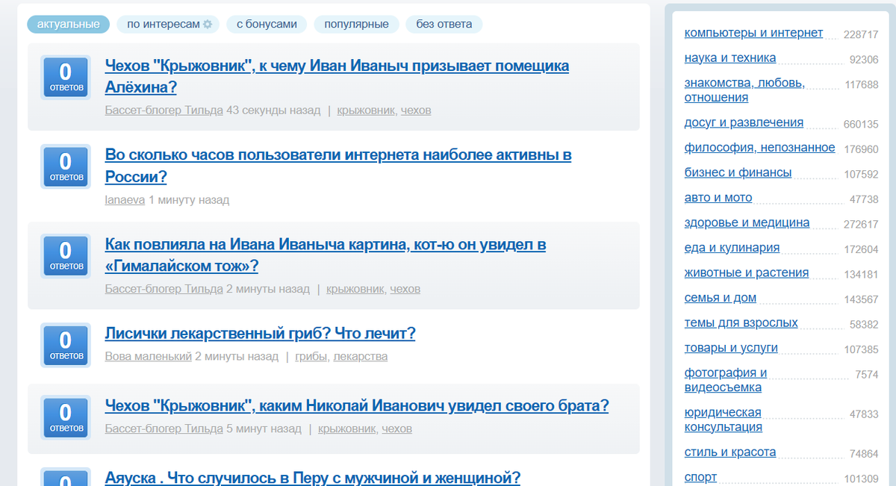Click the "0 ответов" badge on the Аяуска question
This screenshot has height=486, width=896.
tap(65, 482)
